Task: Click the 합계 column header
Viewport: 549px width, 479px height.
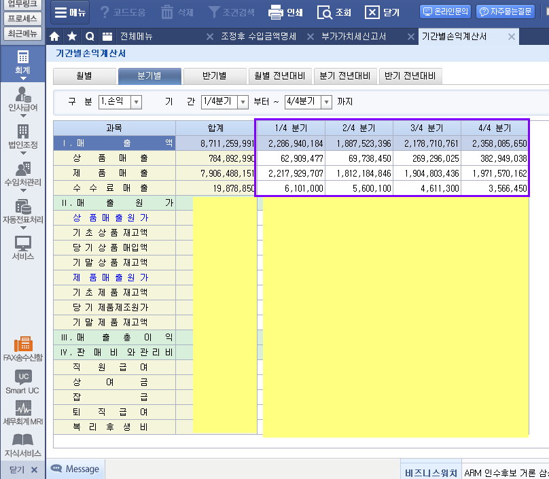Action: [x=215, y=128]
